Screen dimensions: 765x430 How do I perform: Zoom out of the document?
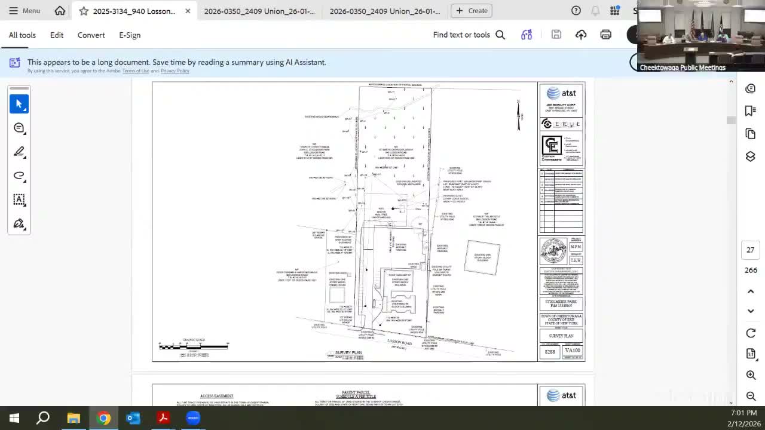pos(751,396)
